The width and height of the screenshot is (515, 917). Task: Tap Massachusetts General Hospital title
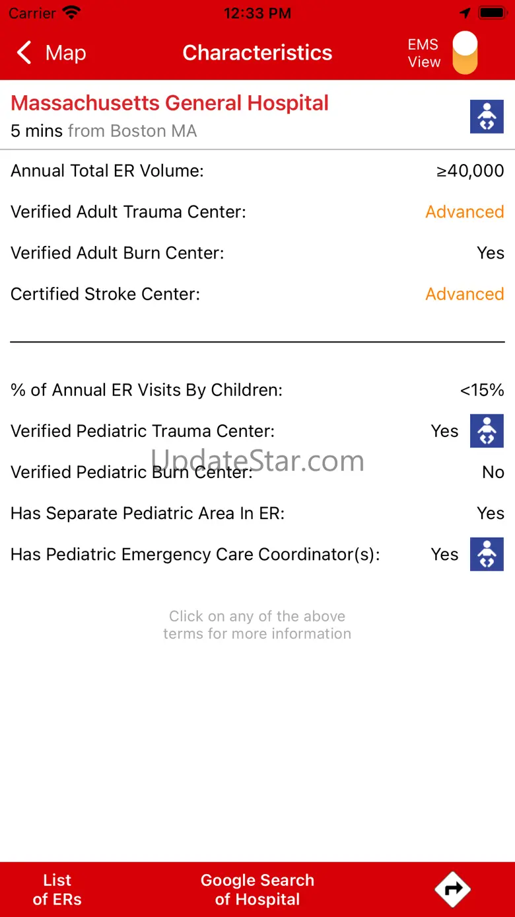click(x=170, y=103)
